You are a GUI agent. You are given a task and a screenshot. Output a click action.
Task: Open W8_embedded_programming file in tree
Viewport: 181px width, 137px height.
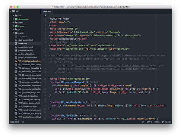tap(30, 86)
